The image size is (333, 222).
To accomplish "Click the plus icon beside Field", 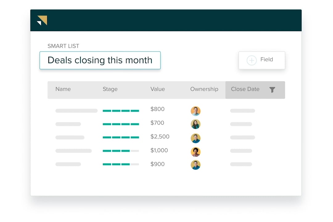I will 252,60.
